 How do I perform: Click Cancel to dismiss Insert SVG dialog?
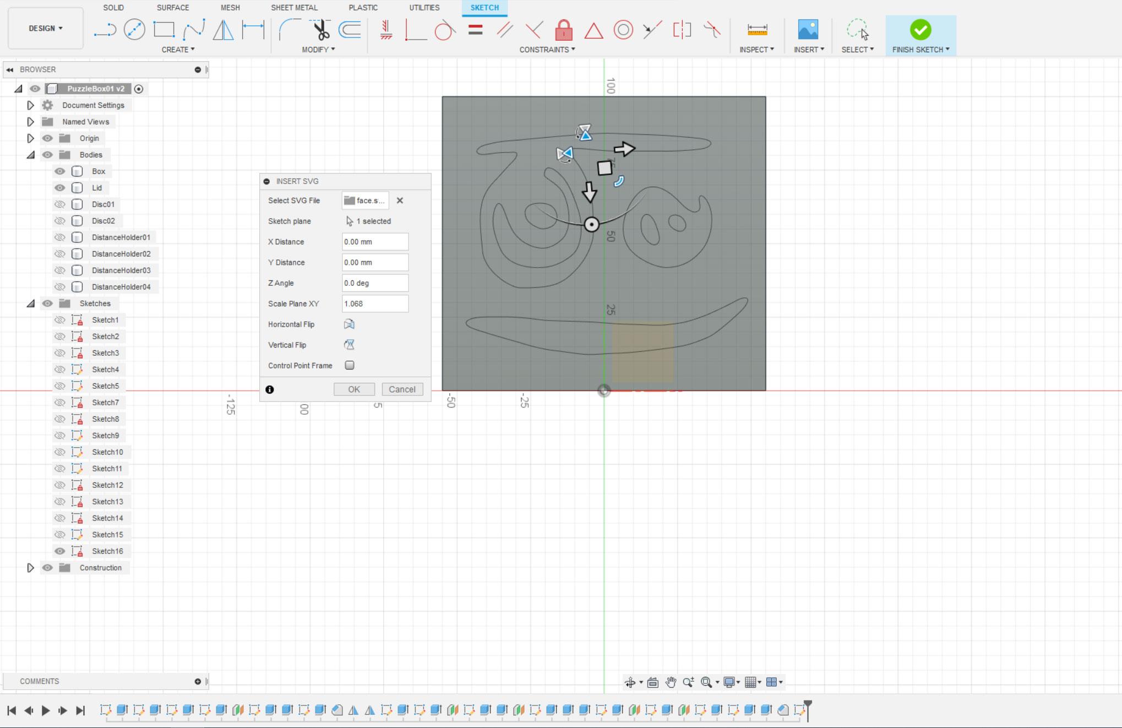point(401,389)
